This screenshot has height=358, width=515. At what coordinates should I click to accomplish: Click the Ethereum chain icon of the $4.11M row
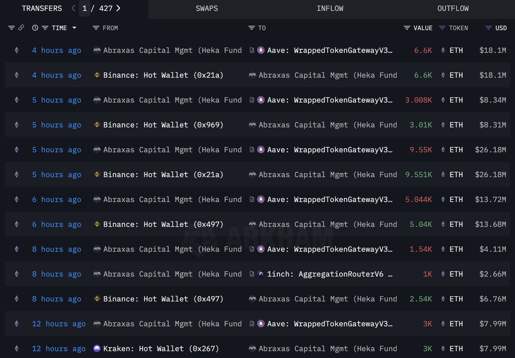point(17,249)
